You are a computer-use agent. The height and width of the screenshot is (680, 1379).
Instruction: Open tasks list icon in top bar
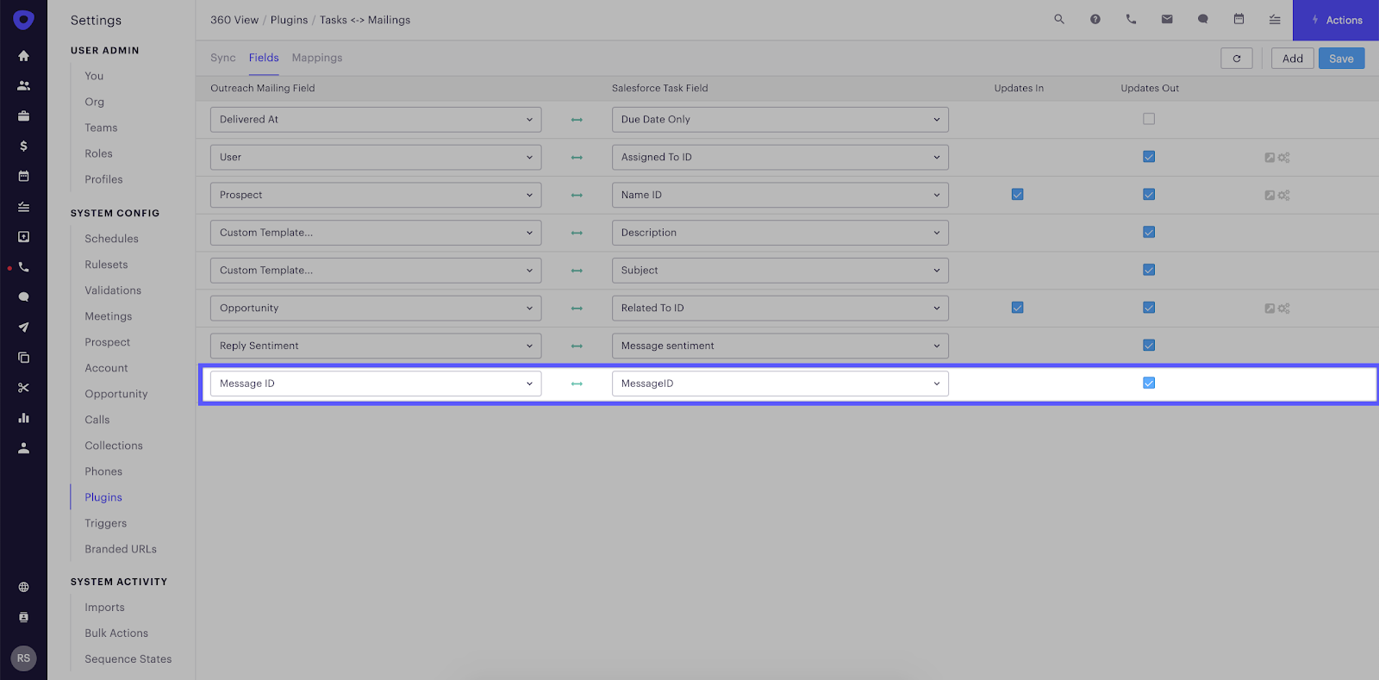pos(1275,19)
